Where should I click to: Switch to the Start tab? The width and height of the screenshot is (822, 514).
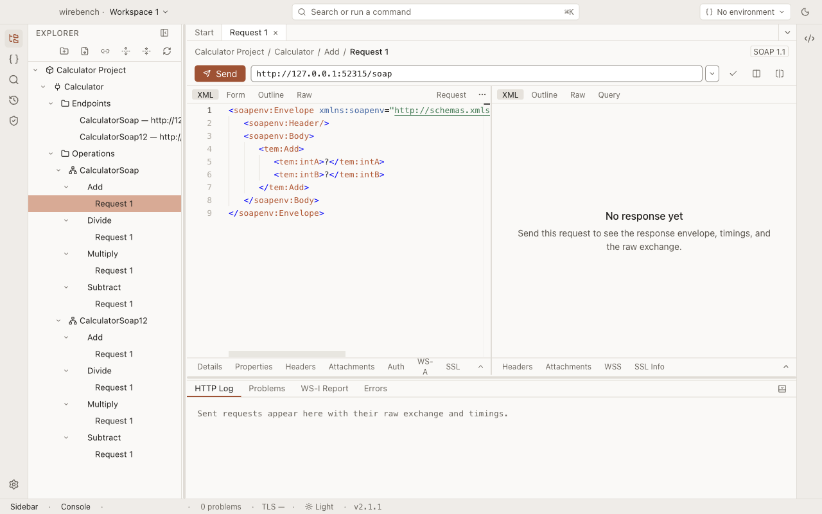click(204, 33)
